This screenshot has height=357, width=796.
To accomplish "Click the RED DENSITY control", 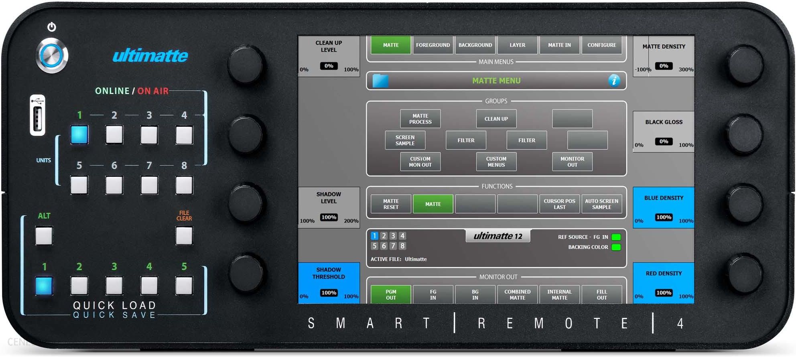I will point(664,283).
